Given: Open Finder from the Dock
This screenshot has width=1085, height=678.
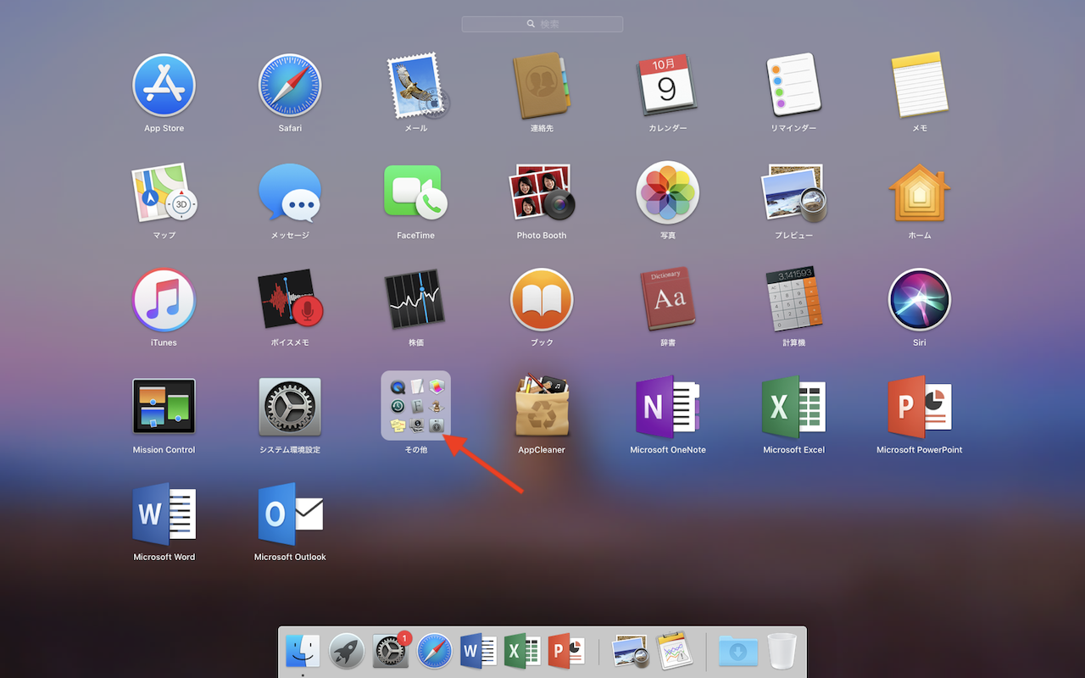Looking at the screenshot, I should (x=303, y=651).
